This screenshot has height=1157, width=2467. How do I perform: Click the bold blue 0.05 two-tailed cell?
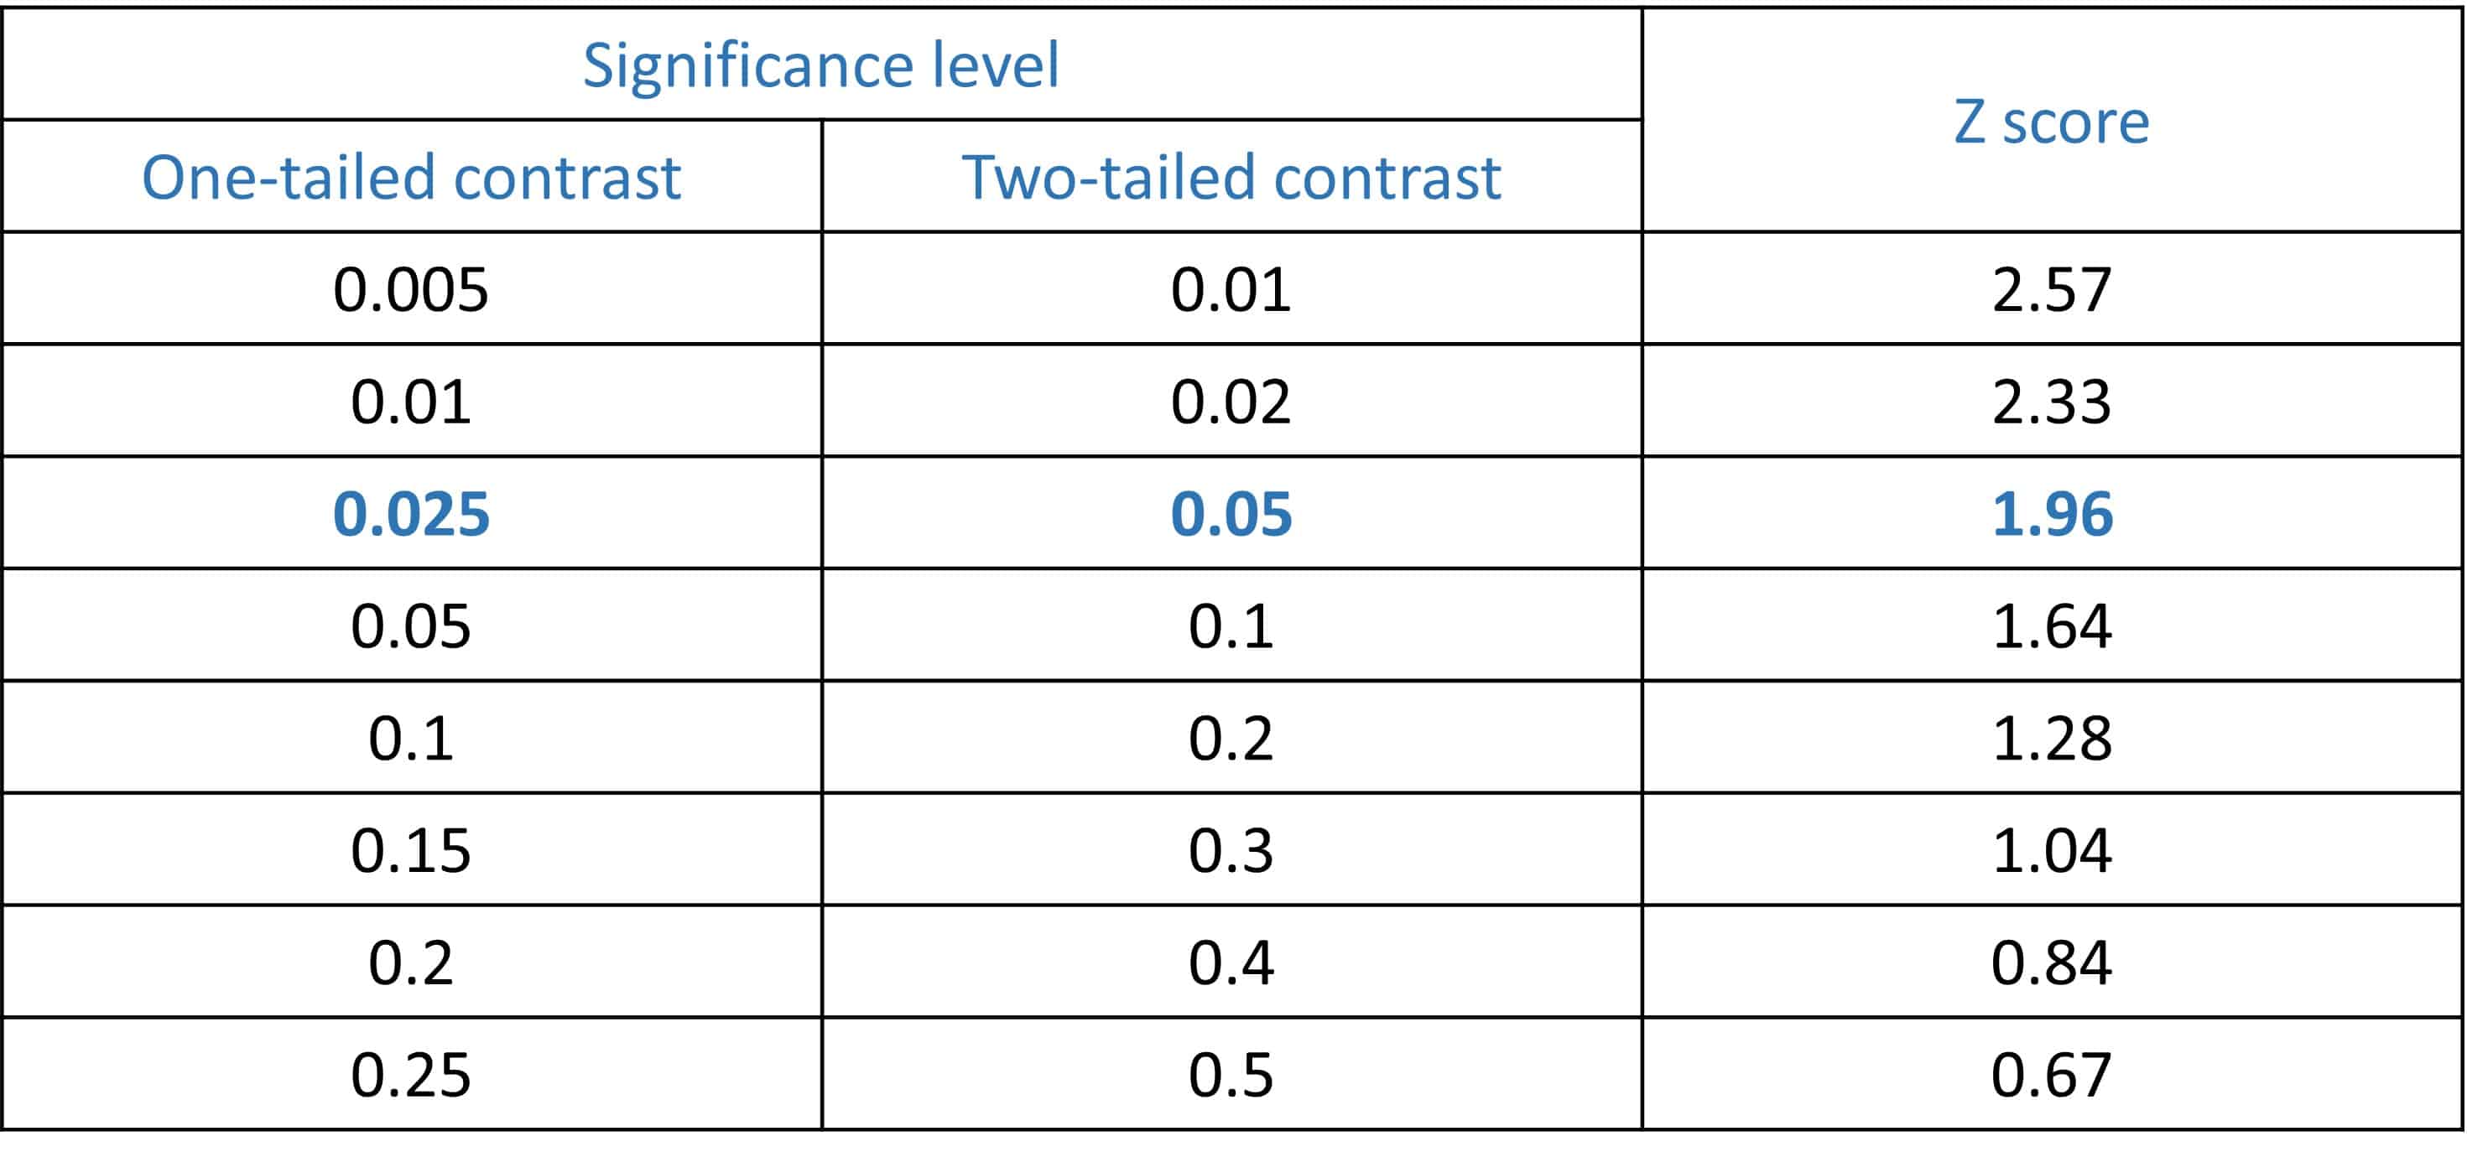point(1231,514)
